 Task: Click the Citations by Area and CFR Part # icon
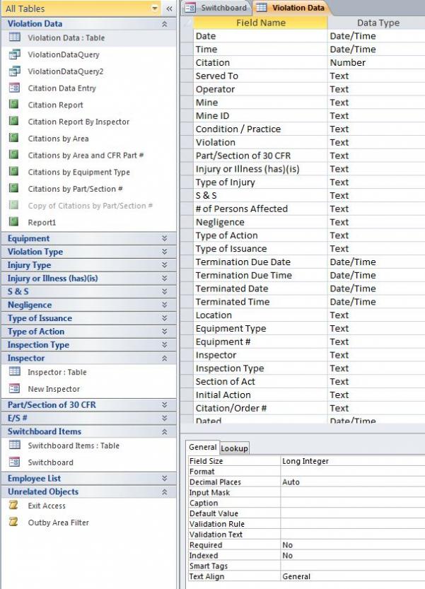tap(14, 154)
